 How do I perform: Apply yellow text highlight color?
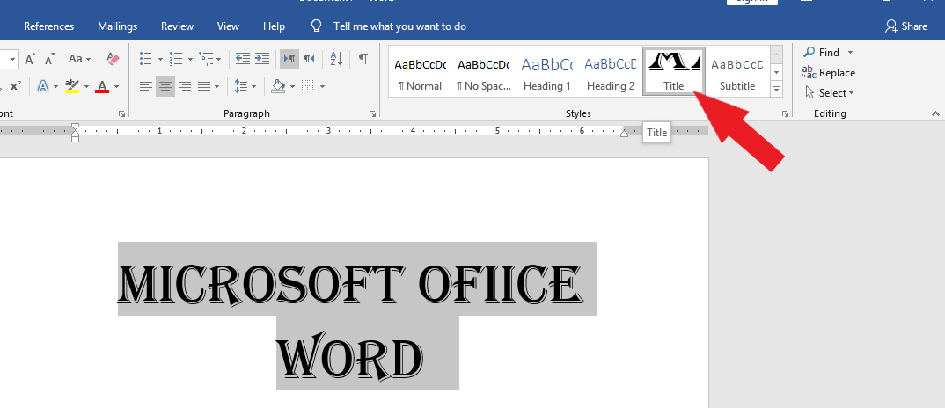pyautogui.click(x=72, y=87)
